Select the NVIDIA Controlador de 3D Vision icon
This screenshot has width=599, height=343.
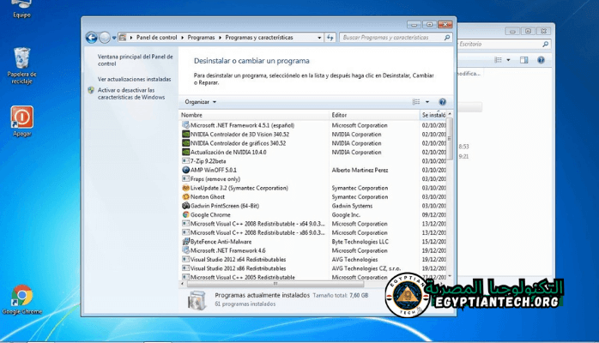pos(185,135)
